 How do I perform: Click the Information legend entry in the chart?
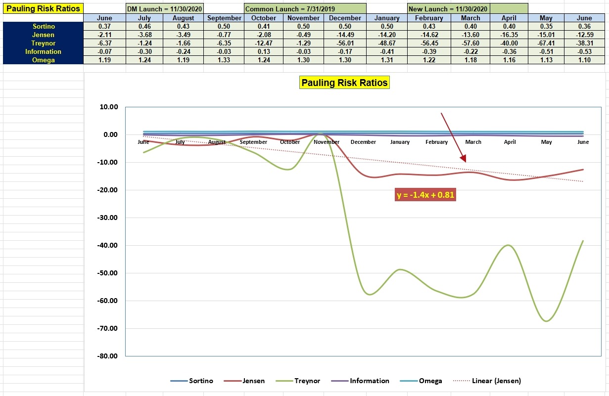coord(360,381)
